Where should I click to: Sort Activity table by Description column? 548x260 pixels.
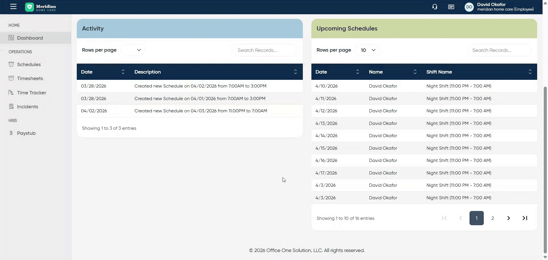click(295, 72)
